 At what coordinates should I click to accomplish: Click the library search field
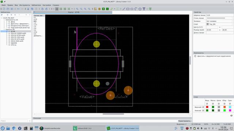14,121
